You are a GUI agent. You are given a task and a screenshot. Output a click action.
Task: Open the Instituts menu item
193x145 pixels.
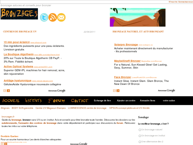click(33, 101)
